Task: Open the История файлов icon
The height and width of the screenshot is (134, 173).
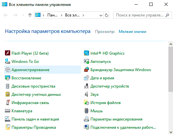Action: coord(86,103)
